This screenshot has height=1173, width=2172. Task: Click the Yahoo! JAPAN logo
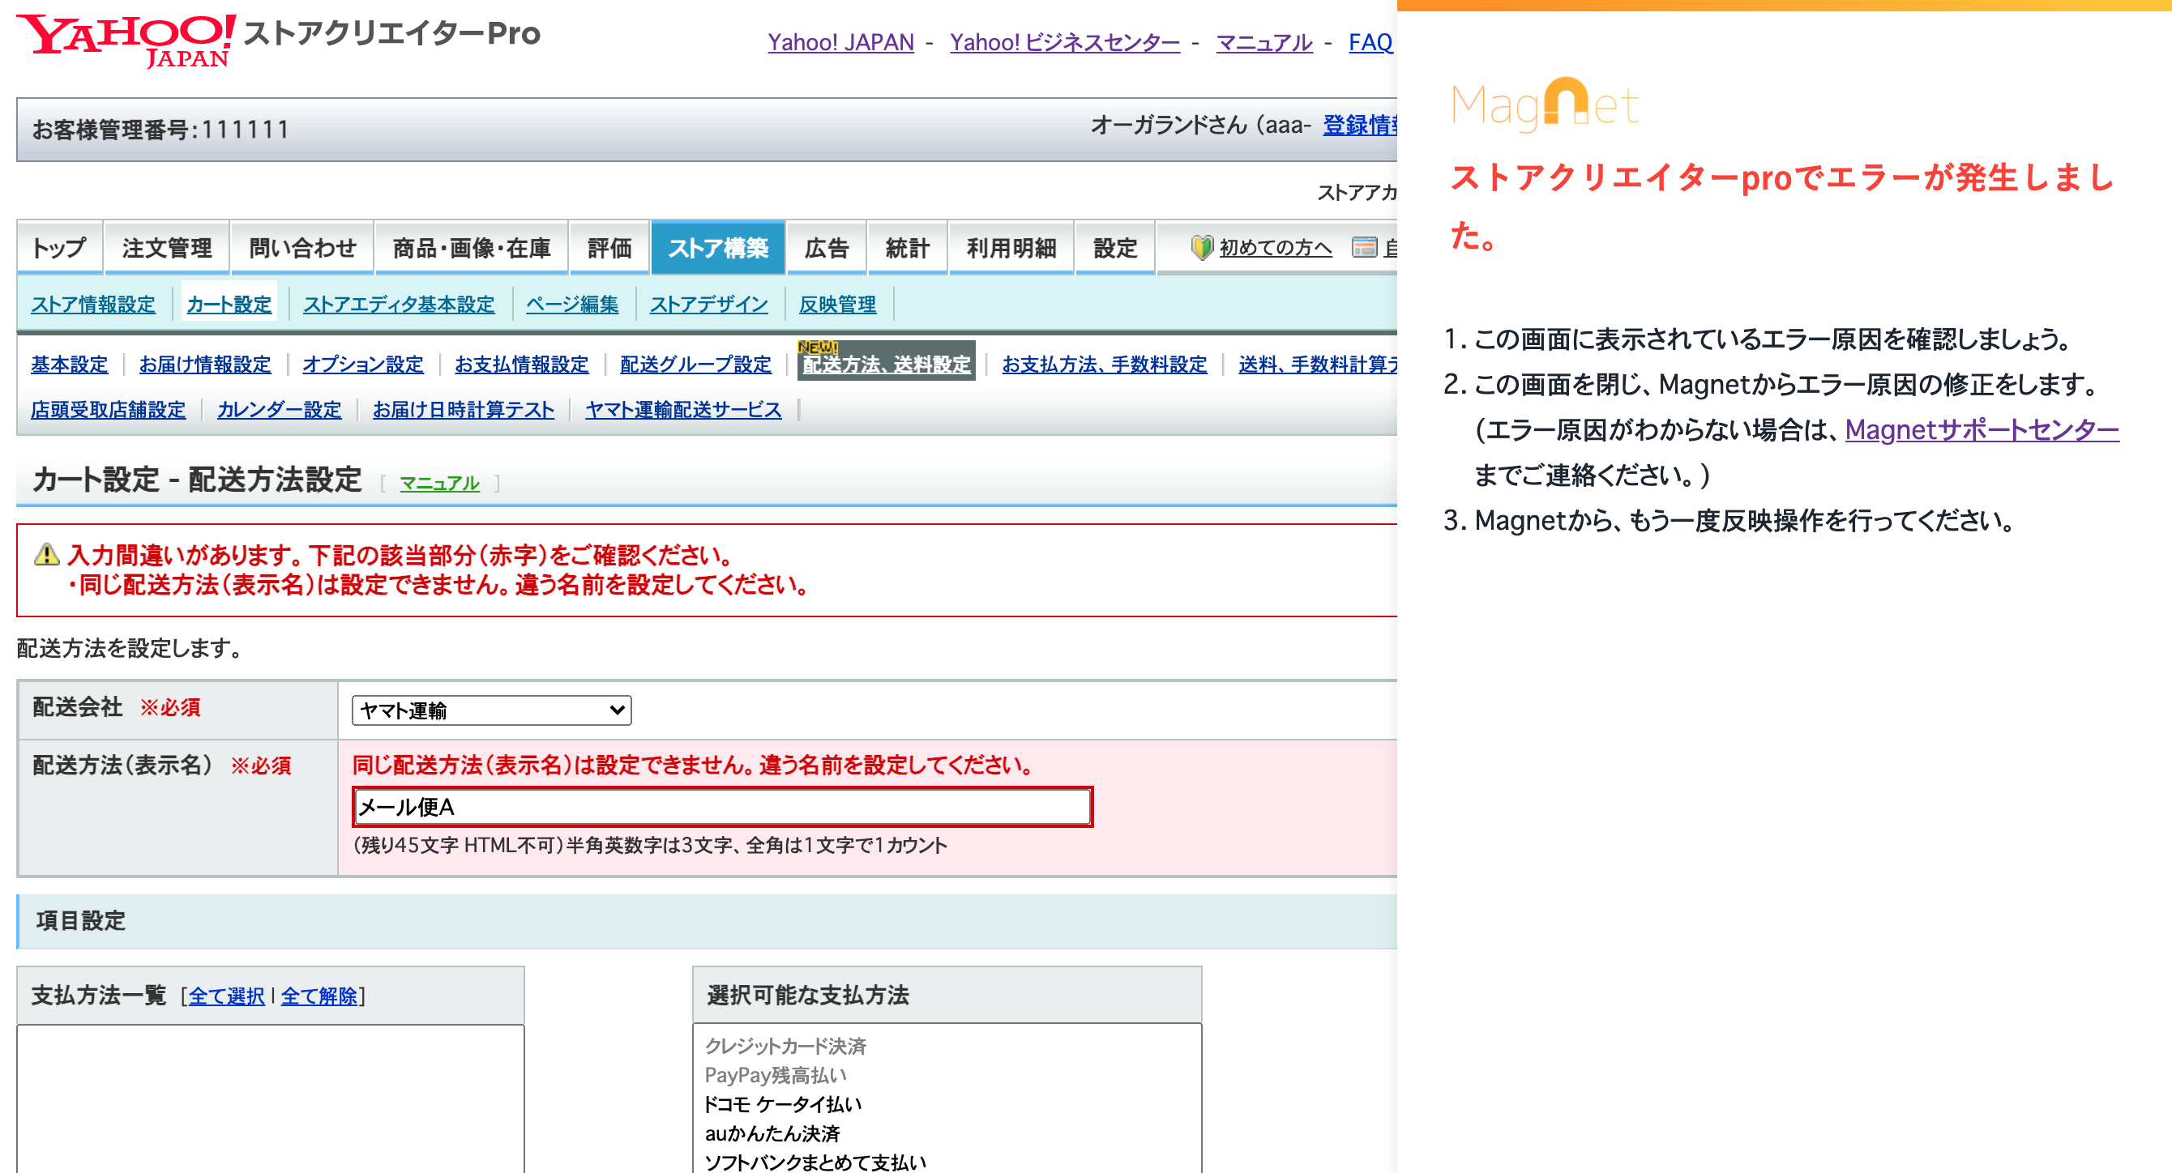(126, 40)
